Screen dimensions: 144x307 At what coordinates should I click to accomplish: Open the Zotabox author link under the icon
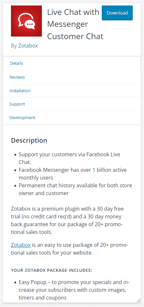28,46
